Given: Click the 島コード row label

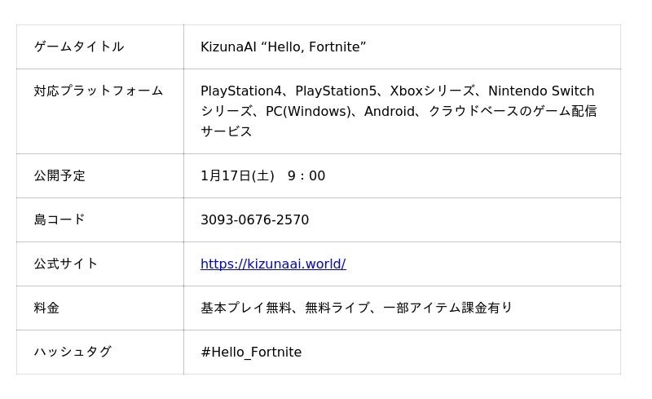Looking at the screenshot, I should point(59,219).
